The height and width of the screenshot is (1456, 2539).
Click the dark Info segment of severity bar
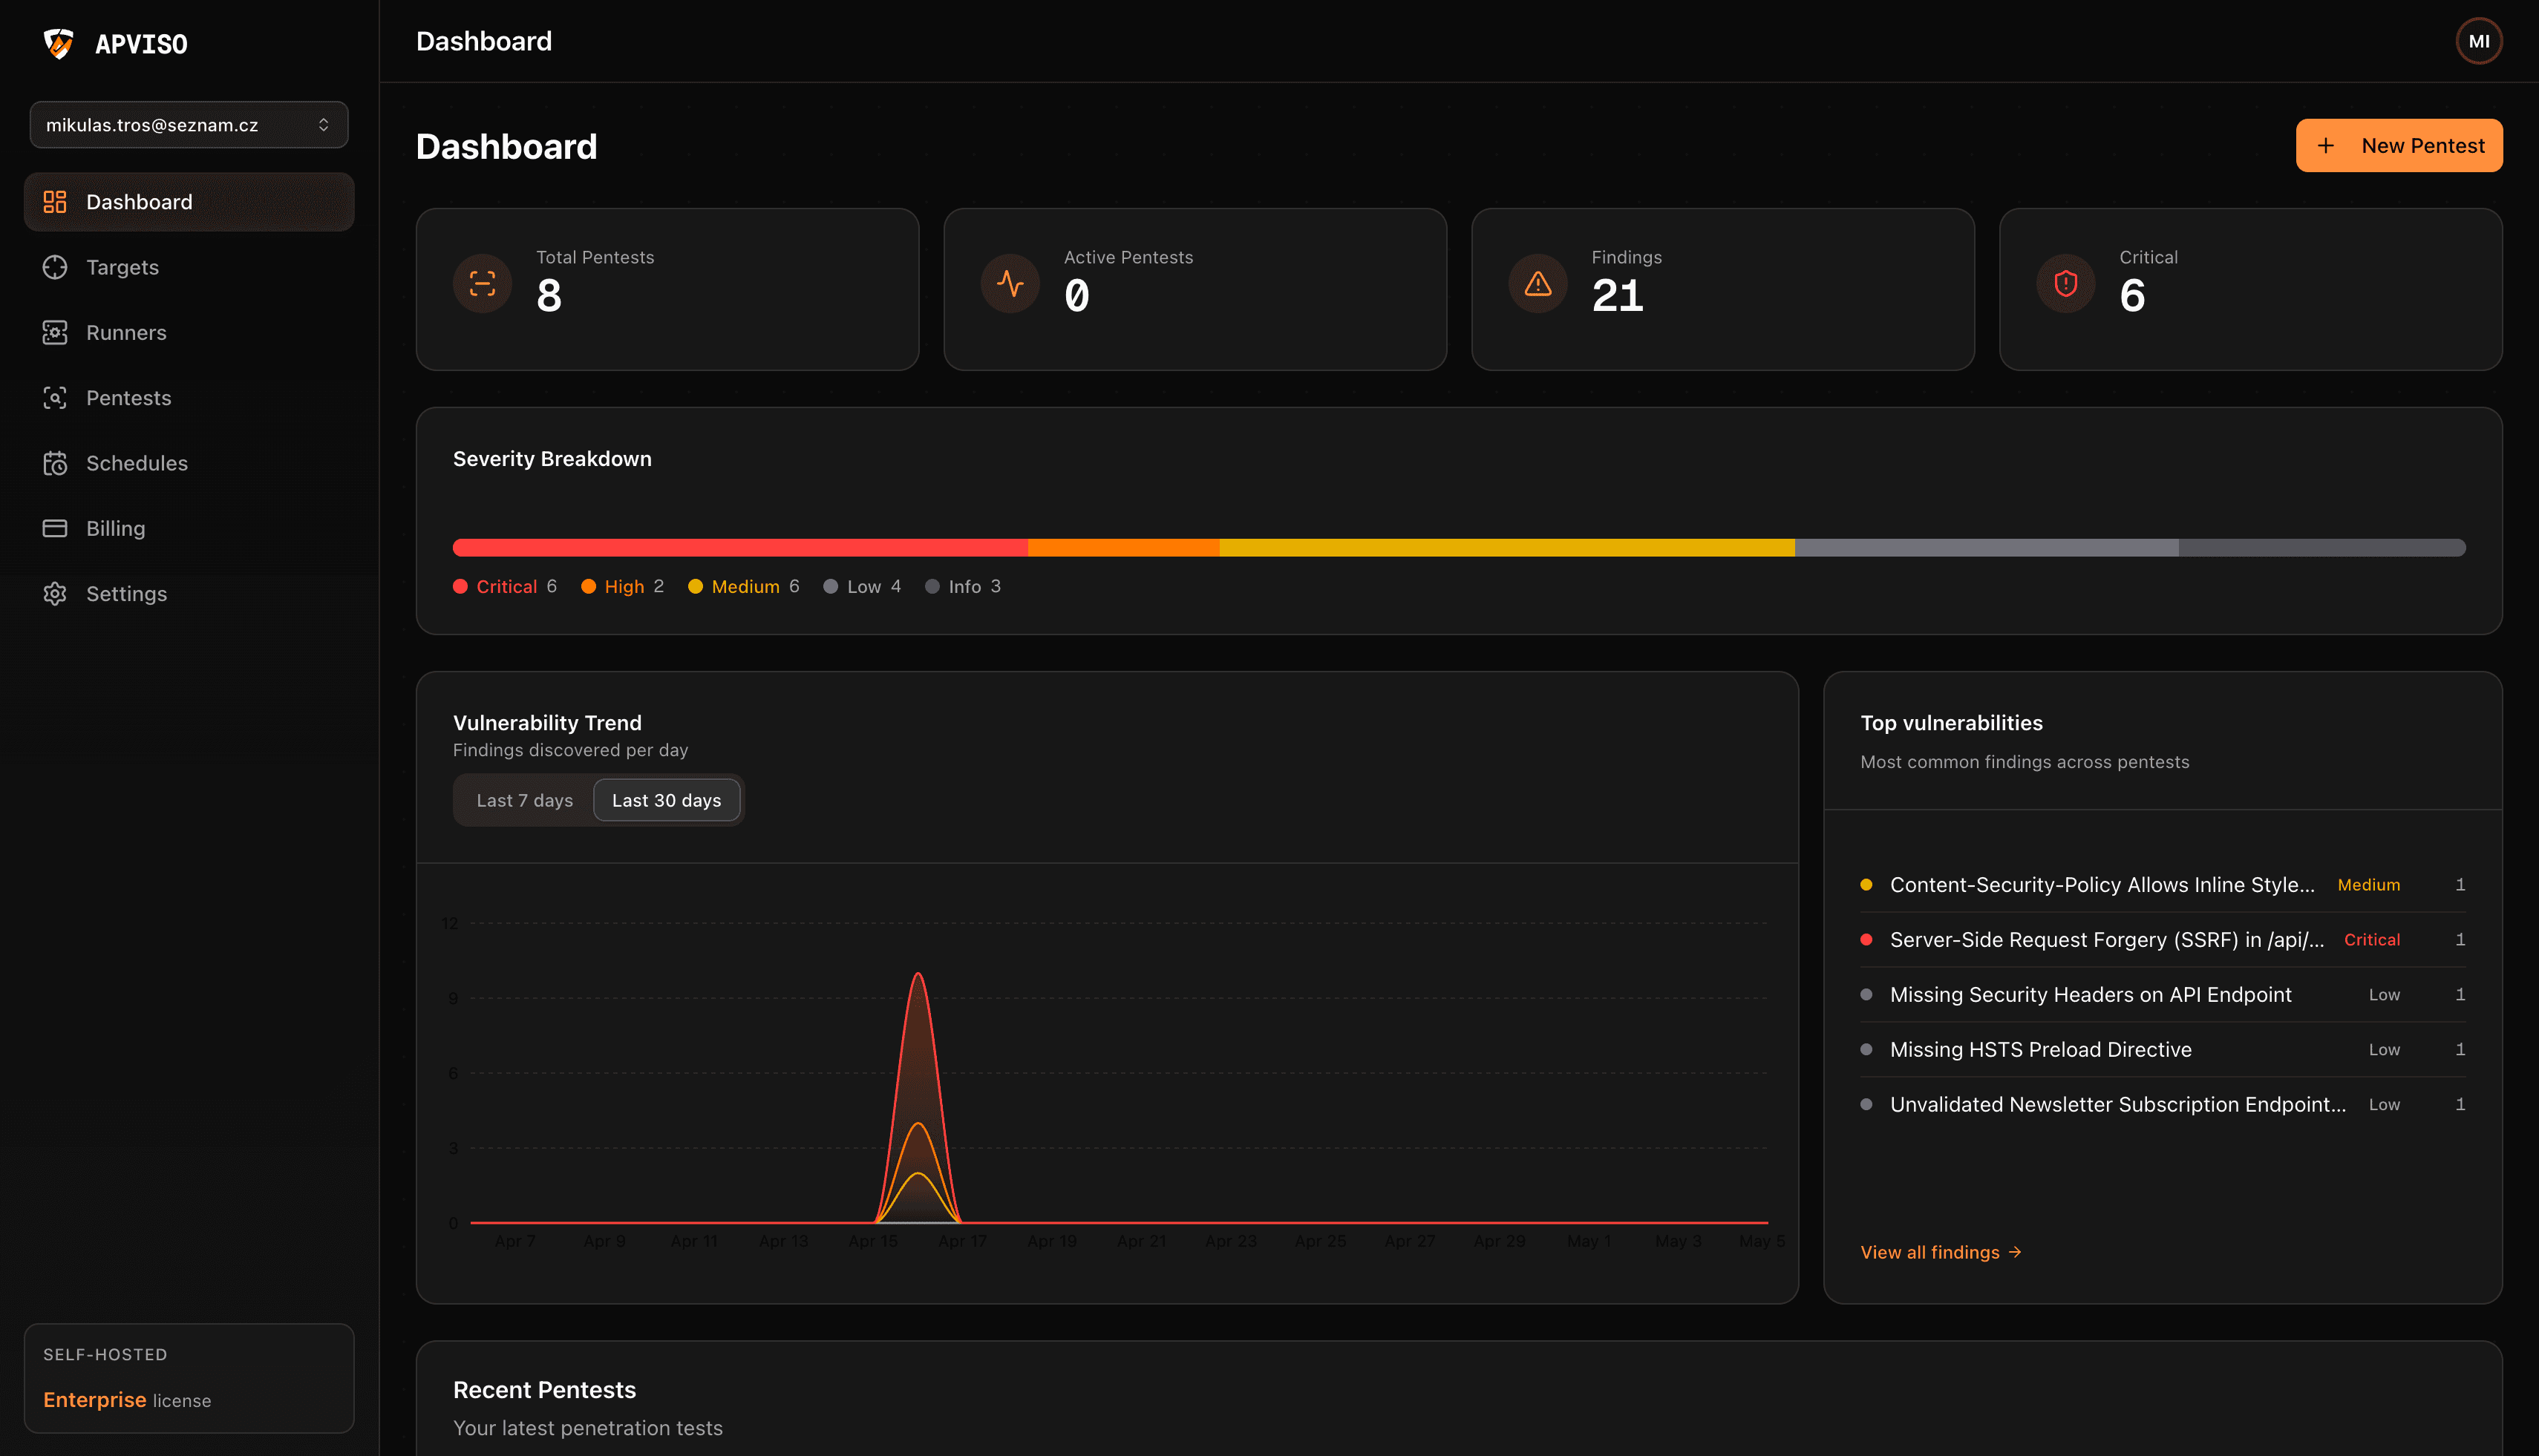point(2322,548)
